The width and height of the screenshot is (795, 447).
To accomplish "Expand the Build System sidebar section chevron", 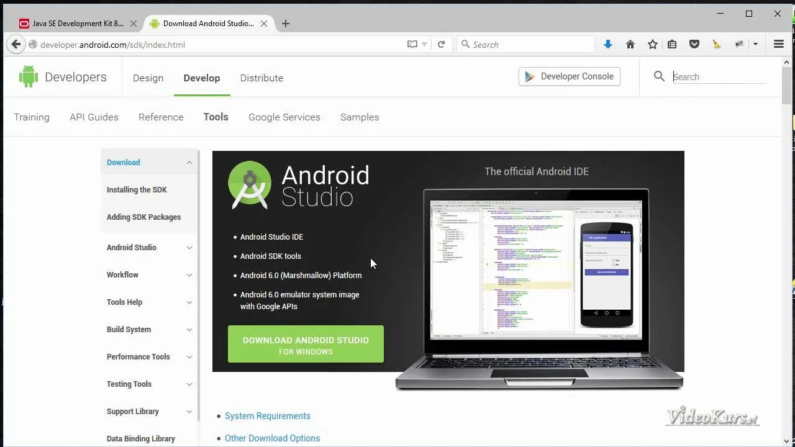I will tap(189, 330).
